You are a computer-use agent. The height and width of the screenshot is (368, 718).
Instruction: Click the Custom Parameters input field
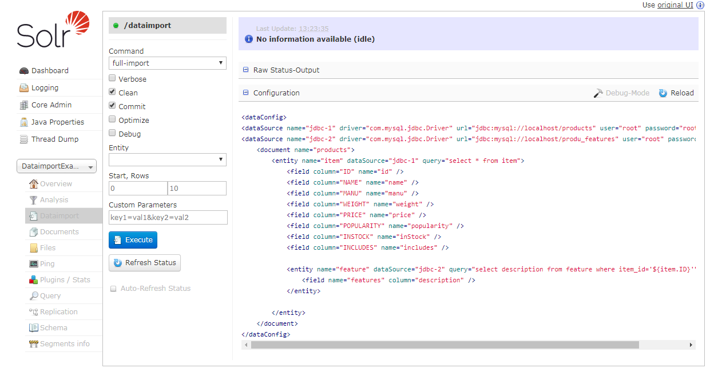tap(168, 217)
